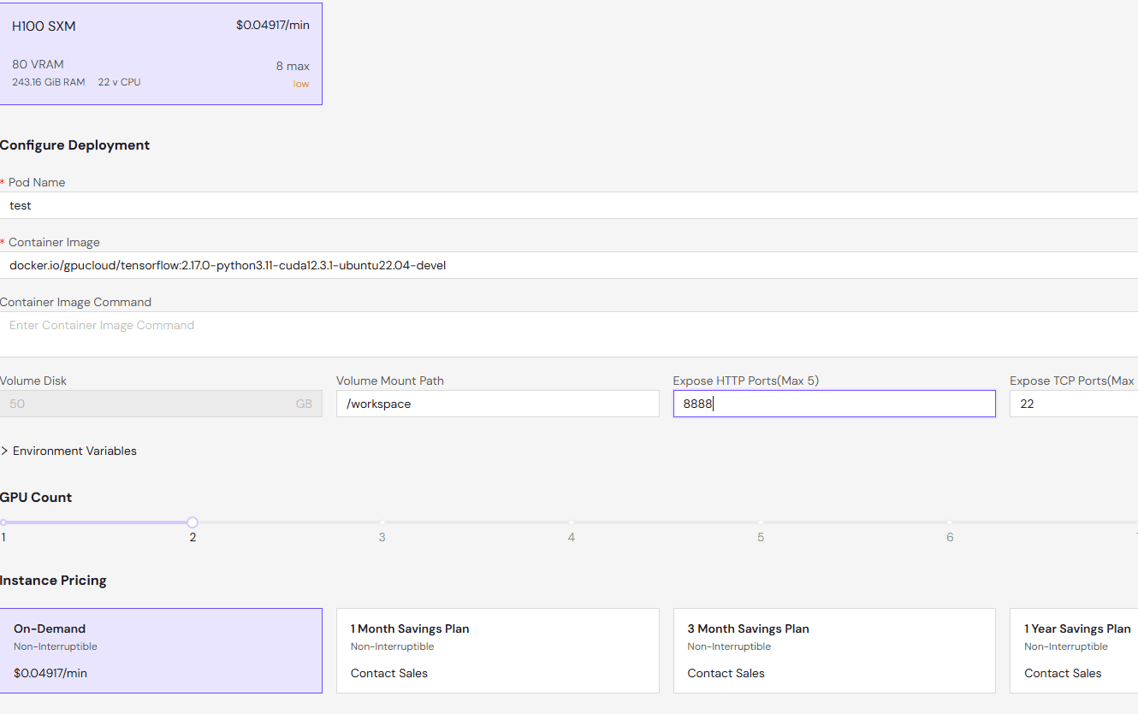The image size is (1138, 714).
Task: Select the On-Demand pricing option
Action: pyautogui.click(x=161, y=651)
